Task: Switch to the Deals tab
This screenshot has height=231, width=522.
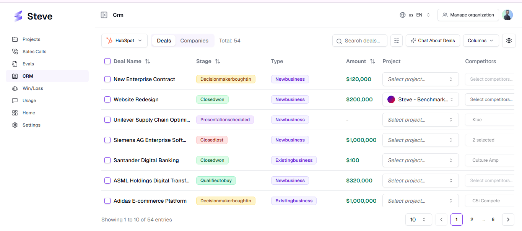Action: pos(164,41)
